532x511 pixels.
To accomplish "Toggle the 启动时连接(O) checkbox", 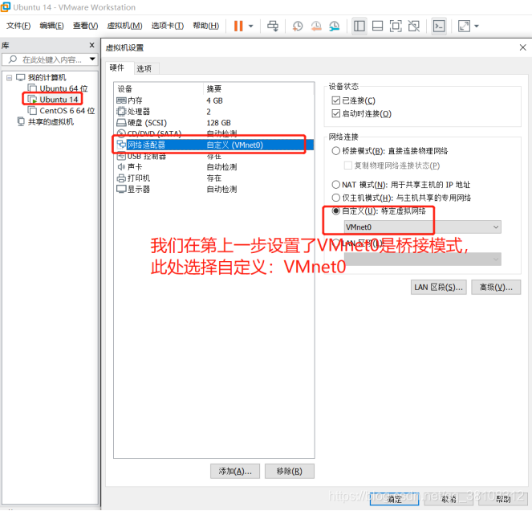I will pos(335,113).
